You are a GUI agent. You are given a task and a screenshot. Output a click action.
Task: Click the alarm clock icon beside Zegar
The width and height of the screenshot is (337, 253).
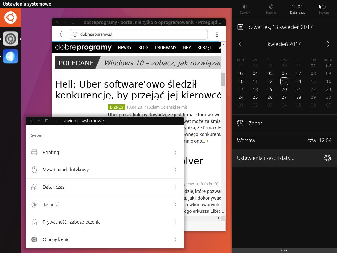[240, 123]
